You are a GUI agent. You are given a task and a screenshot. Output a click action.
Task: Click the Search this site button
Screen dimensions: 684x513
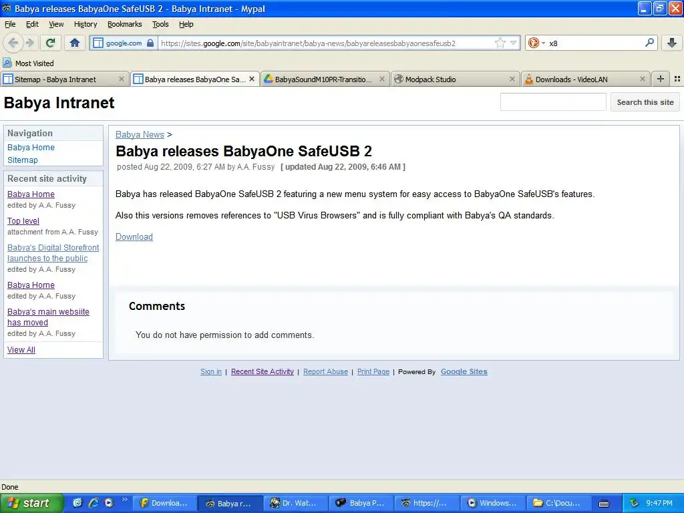click(x=645, y=102)
